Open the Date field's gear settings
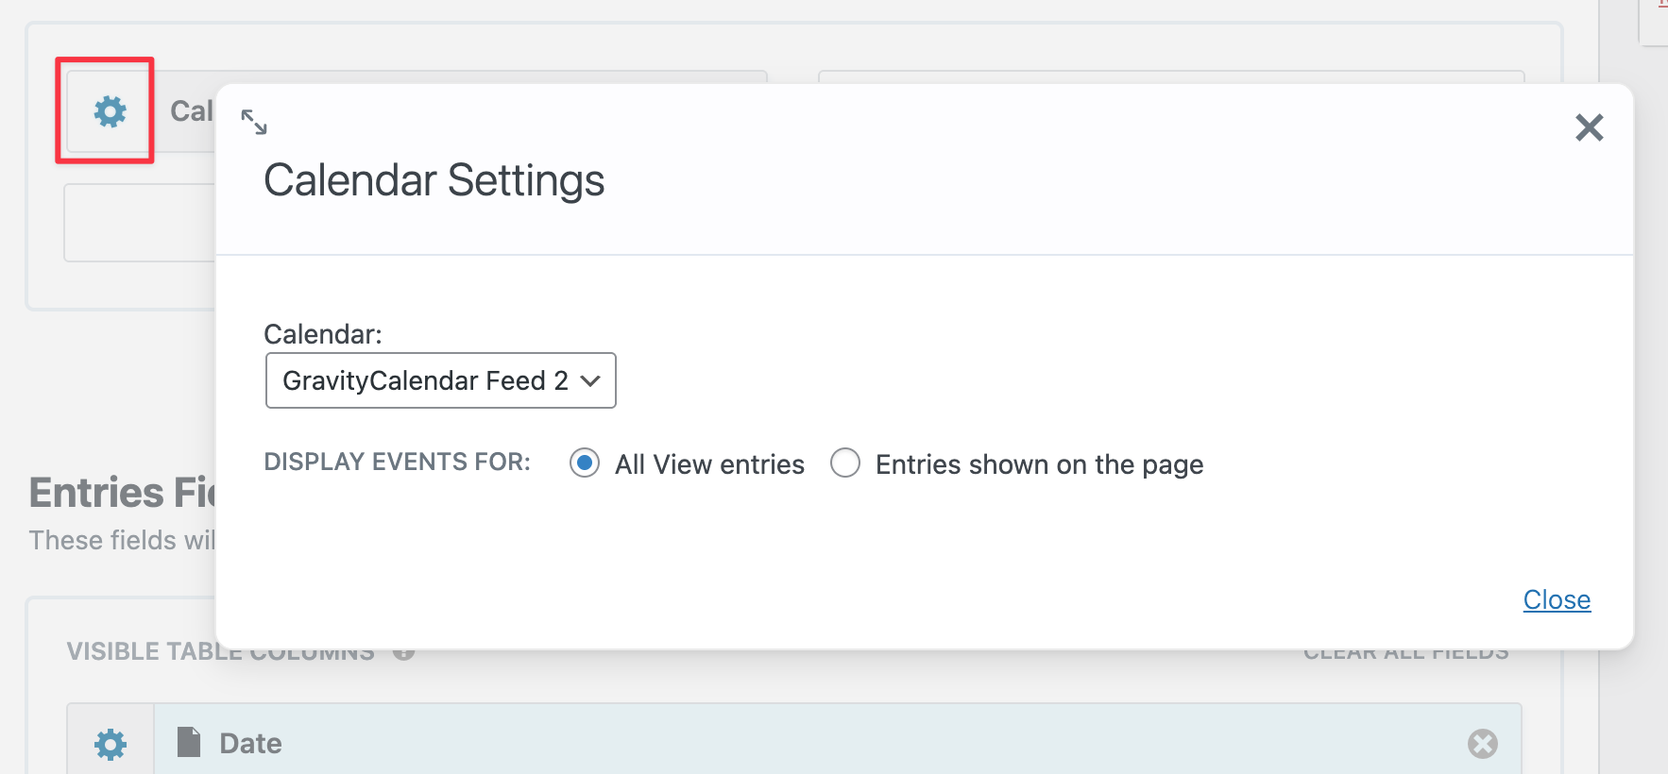Screen dimensions: 1668x774 [x=111, y=744]
